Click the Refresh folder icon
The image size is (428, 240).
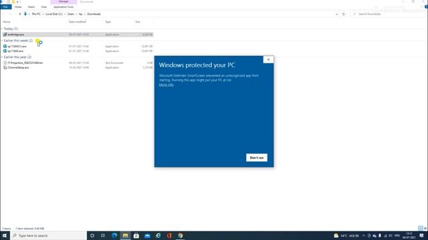(344, 14)
